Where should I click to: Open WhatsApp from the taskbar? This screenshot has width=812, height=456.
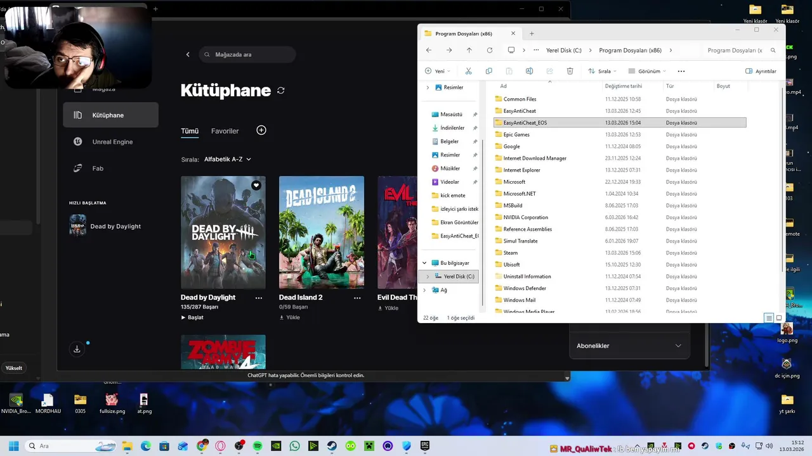(x=294, y=446)
